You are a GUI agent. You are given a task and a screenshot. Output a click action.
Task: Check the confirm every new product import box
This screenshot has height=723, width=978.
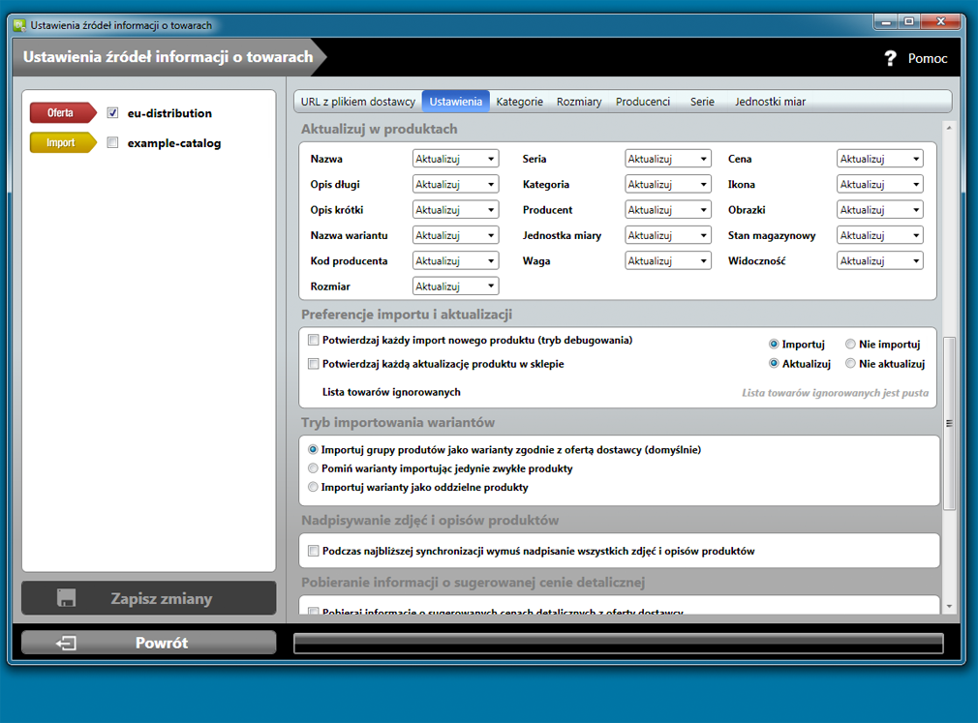[x=313, y=340]
